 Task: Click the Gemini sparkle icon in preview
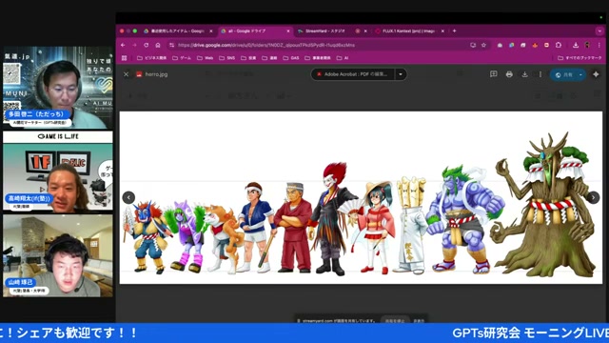(x=596, y=74)
